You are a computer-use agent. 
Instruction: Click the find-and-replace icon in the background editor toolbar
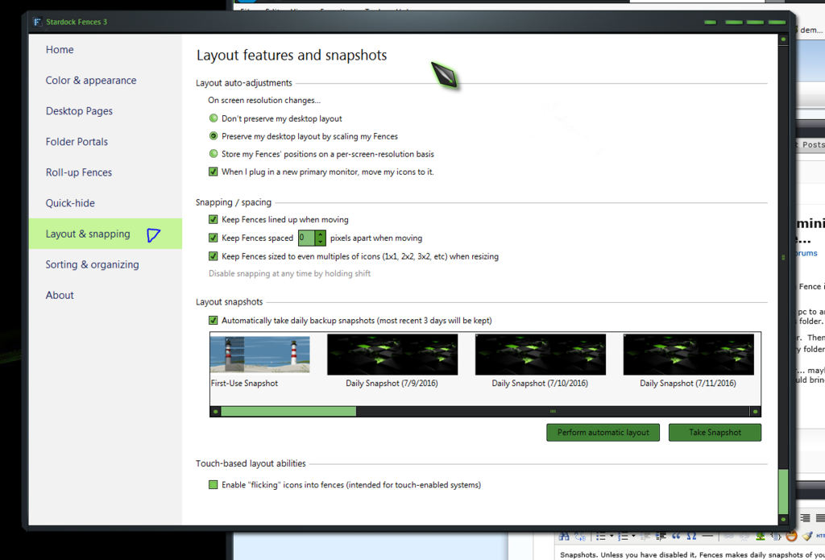tap(580, 537)
